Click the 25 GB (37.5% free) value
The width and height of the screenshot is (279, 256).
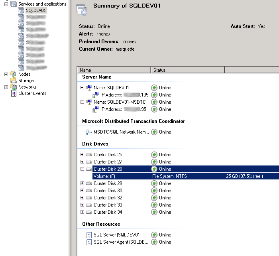pos(244,176)
